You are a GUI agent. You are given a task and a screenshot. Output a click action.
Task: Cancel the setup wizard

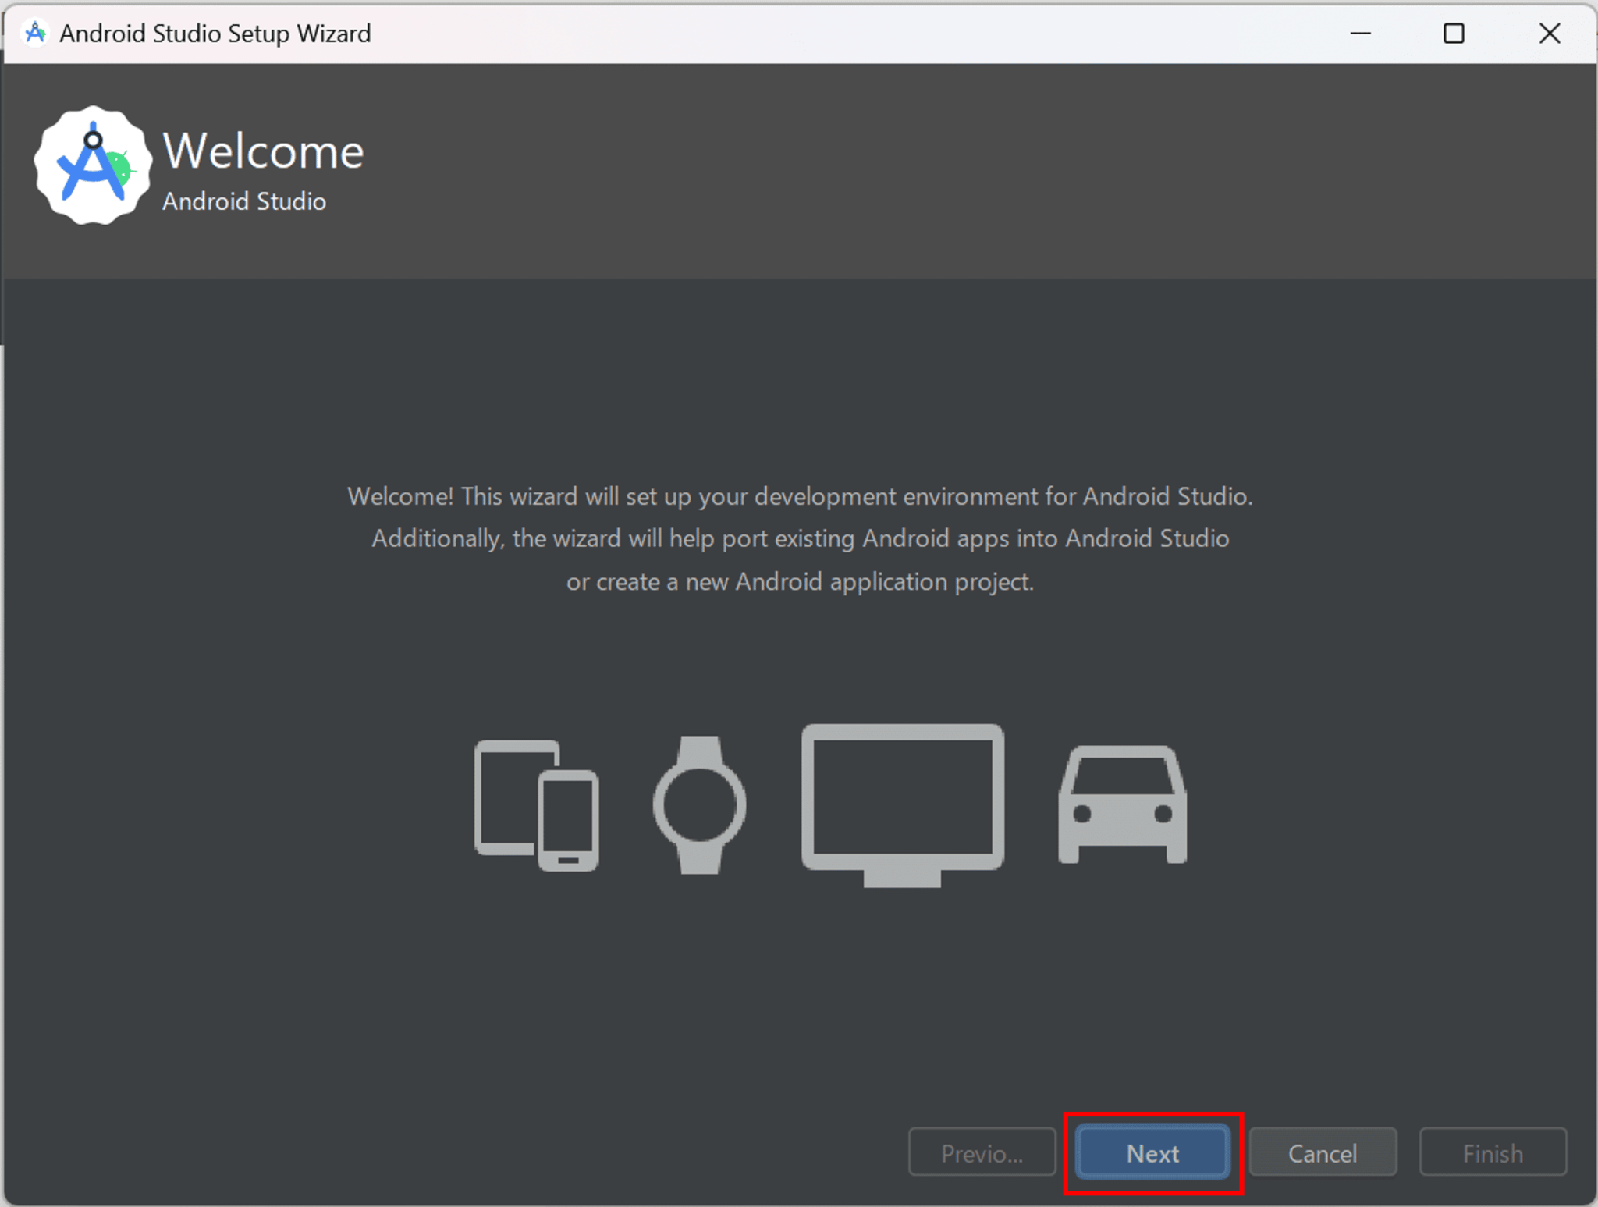click(1323, 1153)
